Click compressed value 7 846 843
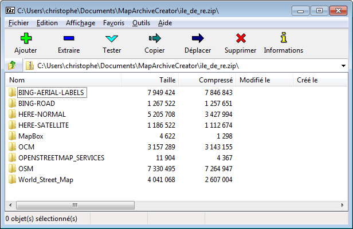The height and width of the screenshot is (229, 353). coord(218,92)
